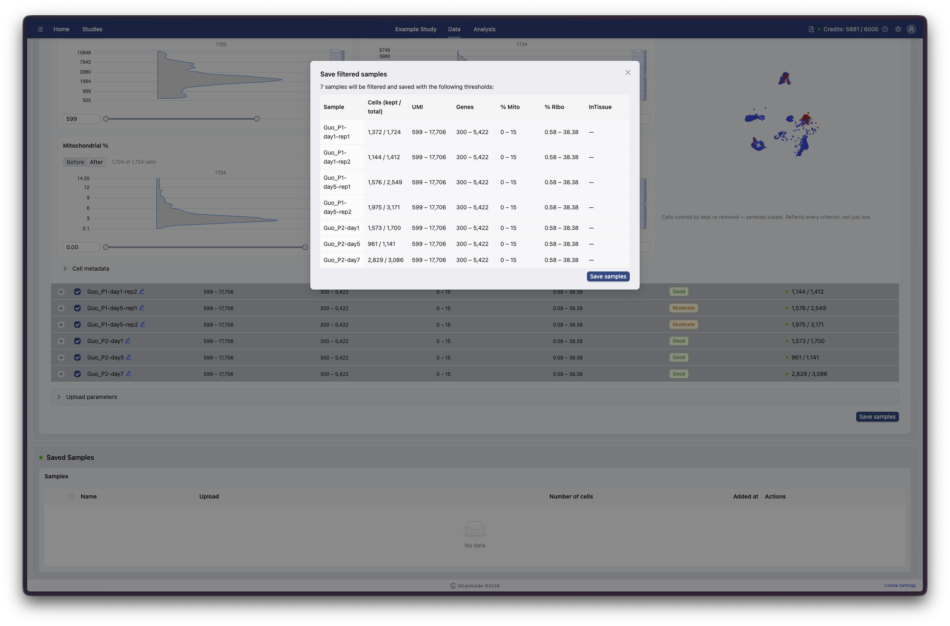This screenshot has width=950, height=626.
Task: Expand the Guo_P2-day5 row
Action: click(x=61, y=357)
